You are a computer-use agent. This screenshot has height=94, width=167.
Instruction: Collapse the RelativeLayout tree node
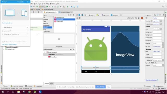click(45, 52)
